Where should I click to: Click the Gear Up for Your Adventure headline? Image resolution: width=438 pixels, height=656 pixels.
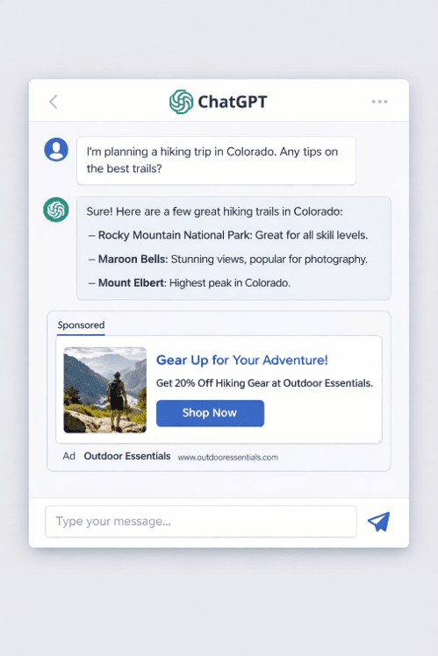242,360
